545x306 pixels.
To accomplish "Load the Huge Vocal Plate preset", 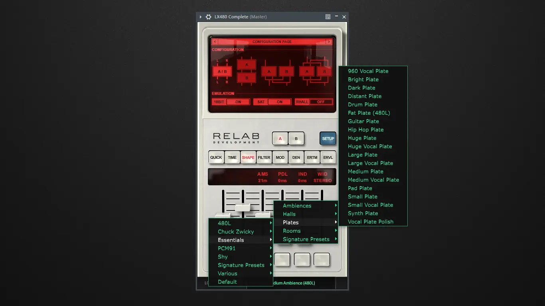I will 373,146.
